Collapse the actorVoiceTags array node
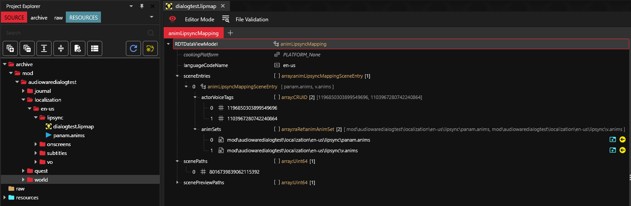 [x=195, y=97]
